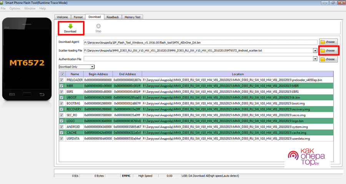This screenshot has width=346, height=184.
Task: Uncheck the PRELOADER partition checkbox
Action: 62,80
